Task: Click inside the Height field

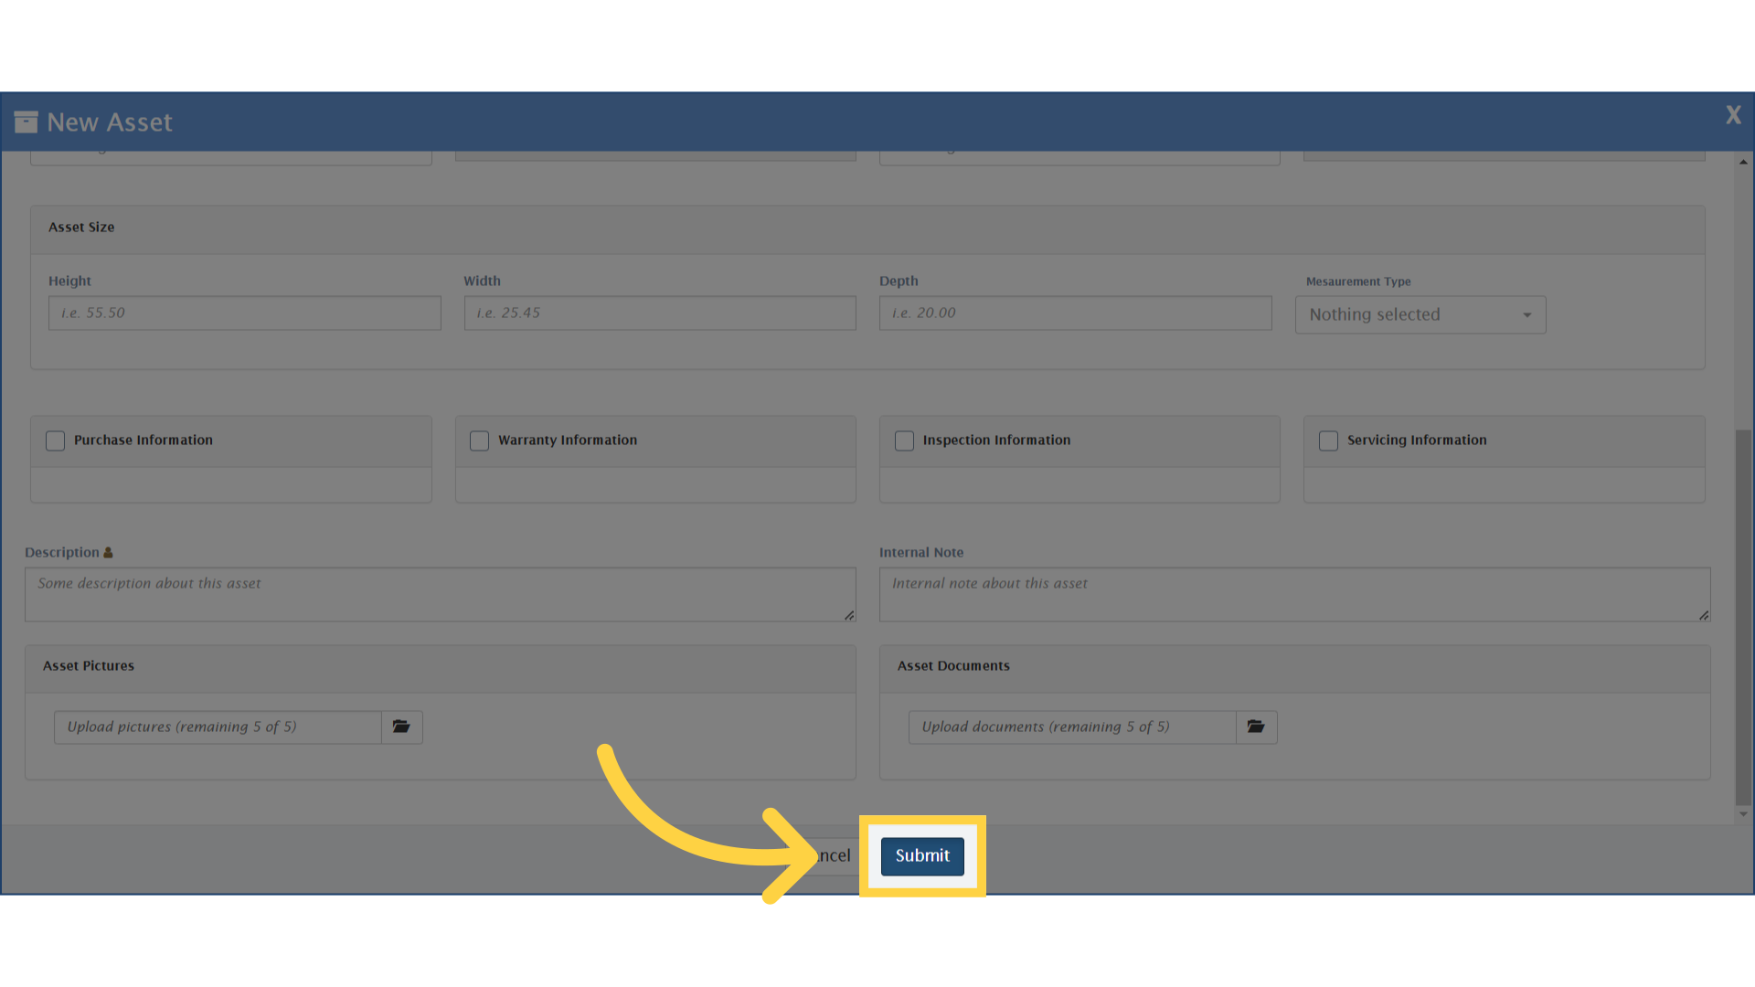Action: point(244,313)
